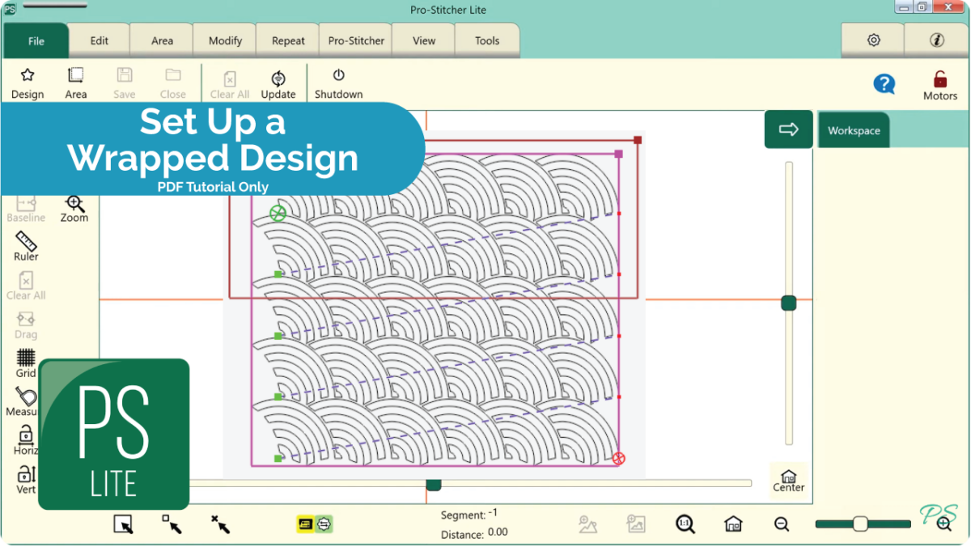The width and height of the screenshot is (971, 547).
Task: Open settings via the gear icon
Action: point(873,40)
